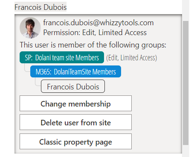The image size is (191, 157).
Task: Click the scrollbar track below the thumb
Action: point(185,151)
